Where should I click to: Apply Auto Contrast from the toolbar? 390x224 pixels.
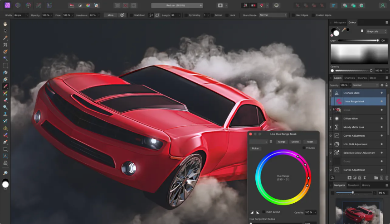tap(80, 5)
